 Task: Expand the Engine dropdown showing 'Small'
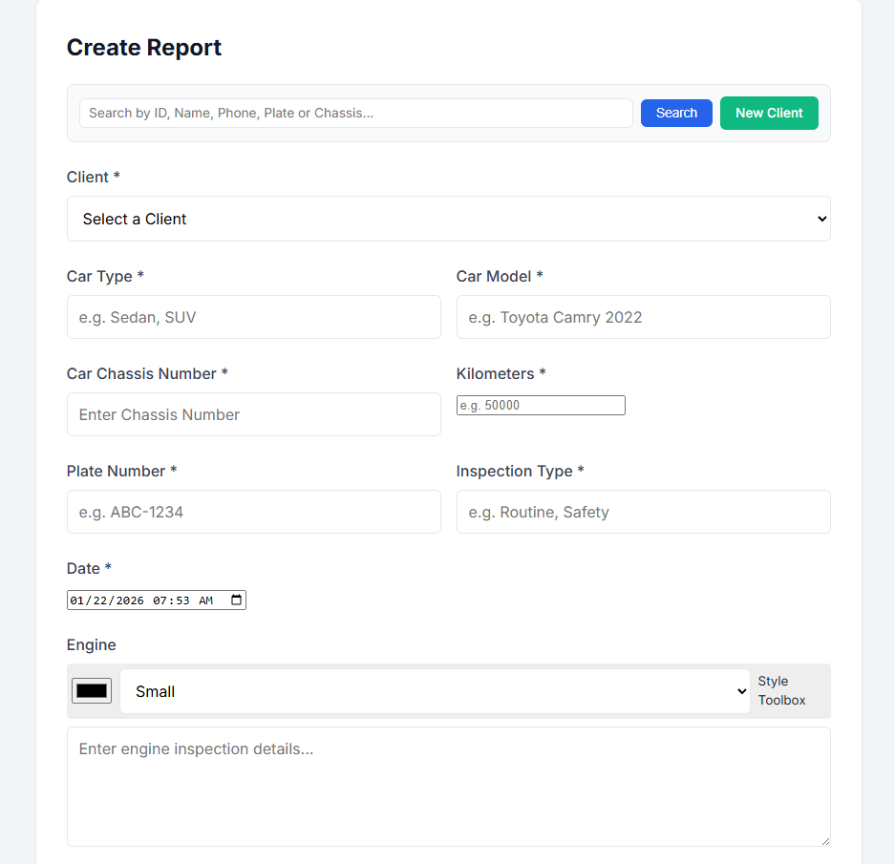pos(435,690)
